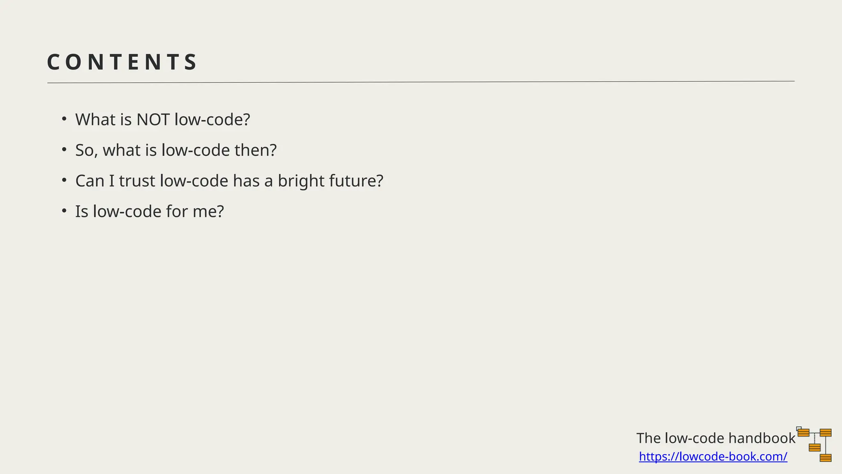Click 'Can I trust low-code has a bright future?'
The image size is (842, 474).
tap(229, 181)
